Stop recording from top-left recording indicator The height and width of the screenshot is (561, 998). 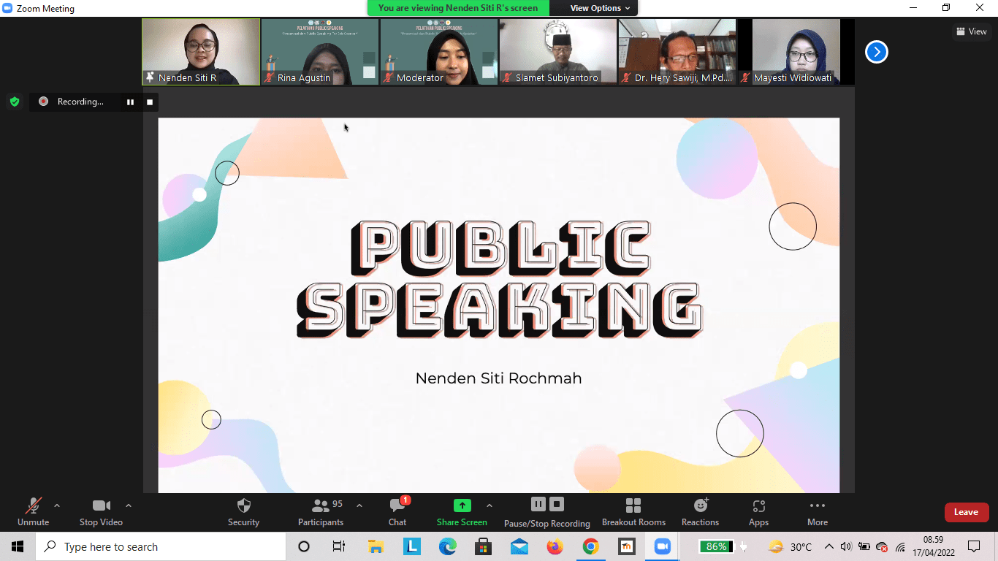150,102
